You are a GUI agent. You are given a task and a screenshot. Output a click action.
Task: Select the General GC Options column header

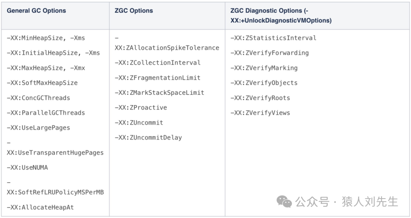[36, 11]
